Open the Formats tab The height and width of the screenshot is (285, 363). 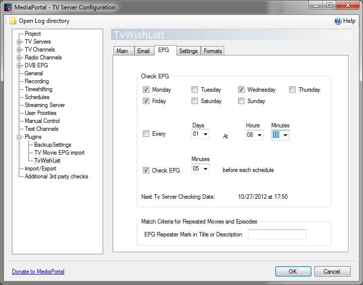point(213,51)
